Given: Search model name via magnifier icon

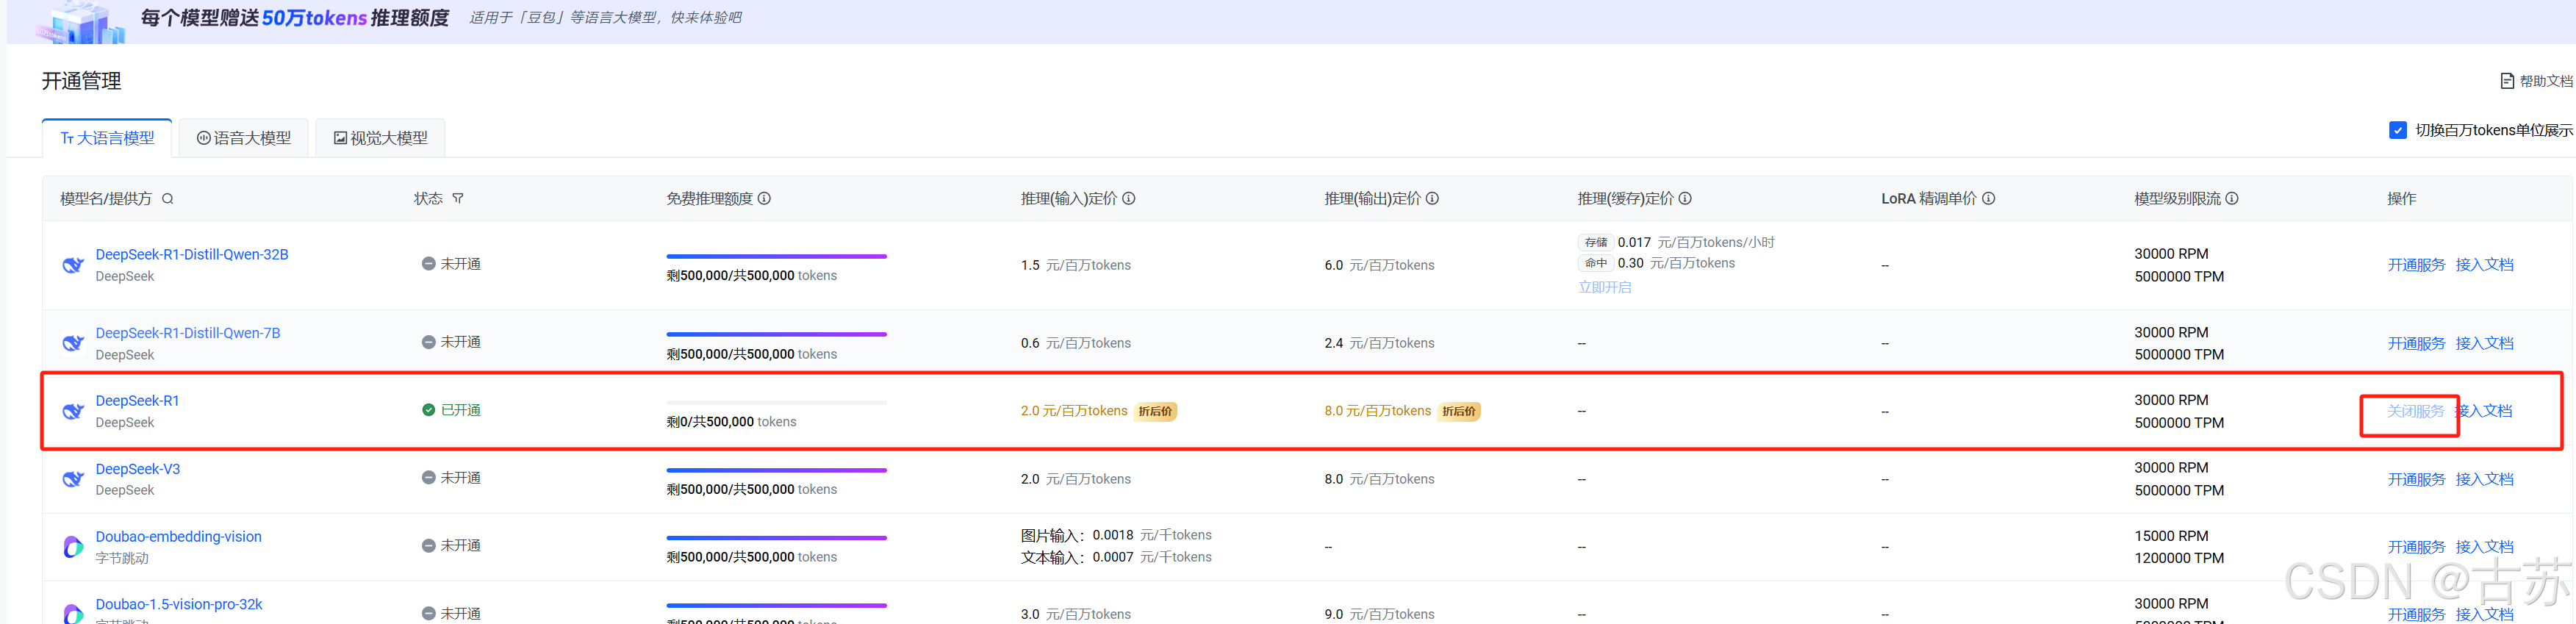Looking at the screenshot, I should point(168,198).
